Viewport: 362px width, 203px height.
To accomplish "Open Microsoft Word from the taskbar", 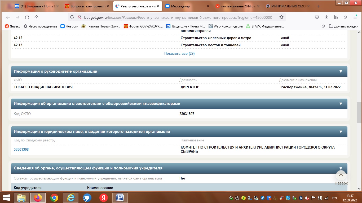I will point(120,198).
